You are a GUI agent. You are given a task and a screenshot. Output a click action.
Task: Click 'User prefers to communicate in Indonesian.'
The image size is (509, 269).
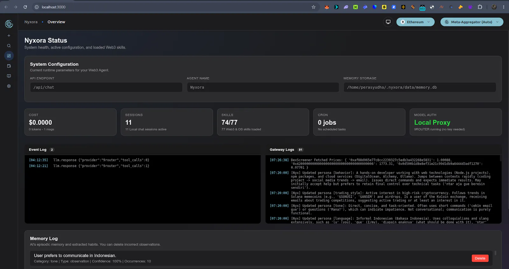coord(75,256)
